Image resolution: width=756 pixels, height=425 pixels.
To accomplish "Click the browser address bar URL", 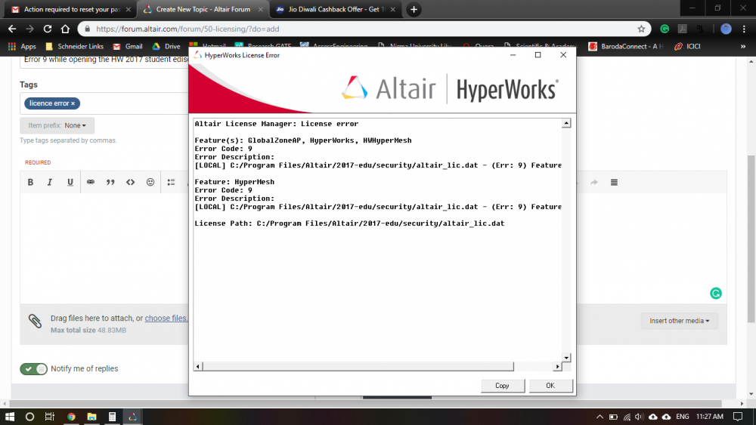I will pyautogui.click(x=187, y=29).
